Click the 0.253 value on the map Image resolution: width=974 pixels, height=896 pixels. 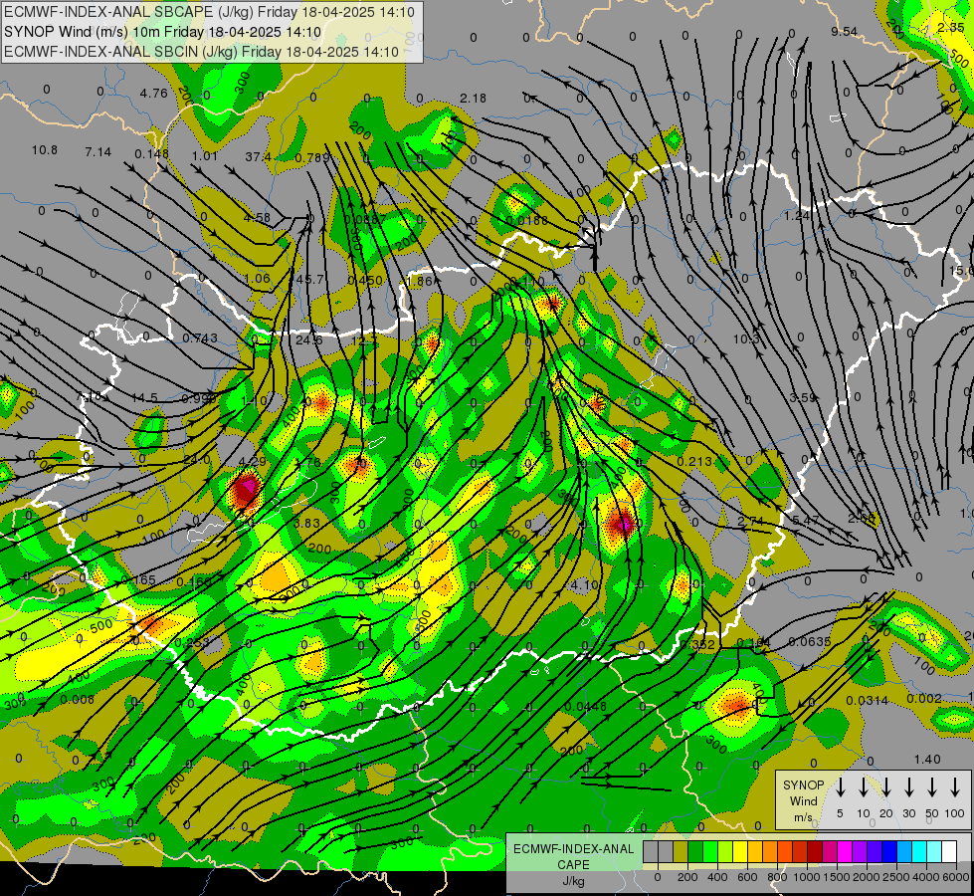click(x=192, y=643)
